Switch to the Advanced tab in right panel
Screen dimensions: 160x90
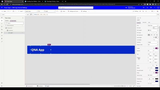(x=144, y=22)
